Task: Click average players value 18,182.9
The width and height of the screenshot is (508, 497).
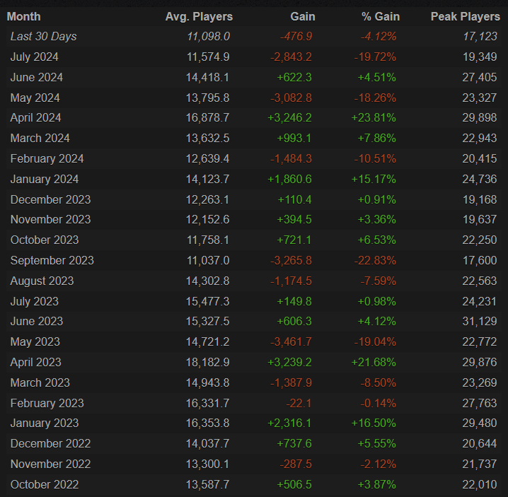Action: (x=208, y=362)
